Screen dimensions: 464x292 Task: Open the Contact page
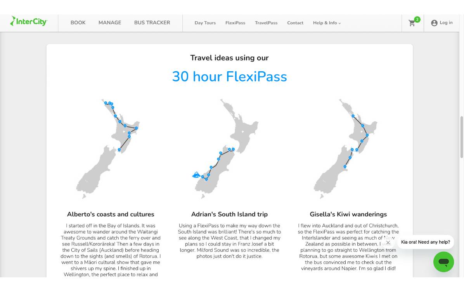click(295, 23)
